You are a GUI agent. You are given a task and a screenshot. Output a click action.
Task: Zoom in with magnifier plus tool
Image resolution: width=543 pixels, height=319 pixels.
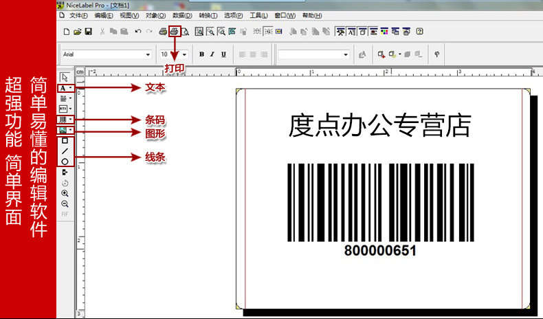tap(65, 193)
